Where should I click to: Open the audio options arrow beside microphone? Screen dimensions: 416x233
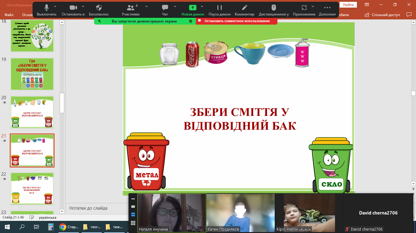click(x=55, y=6)
